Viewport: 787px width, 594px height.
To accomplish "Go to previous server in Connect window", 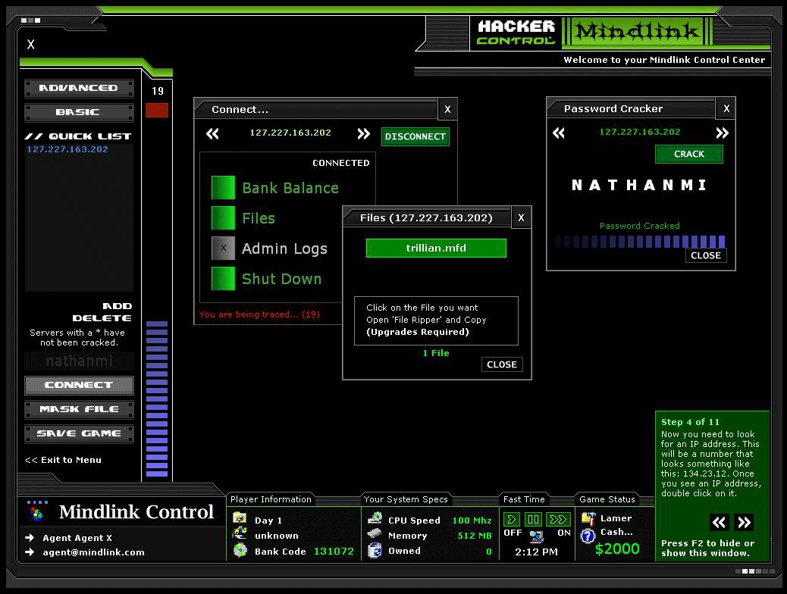I will pos(212,134).
